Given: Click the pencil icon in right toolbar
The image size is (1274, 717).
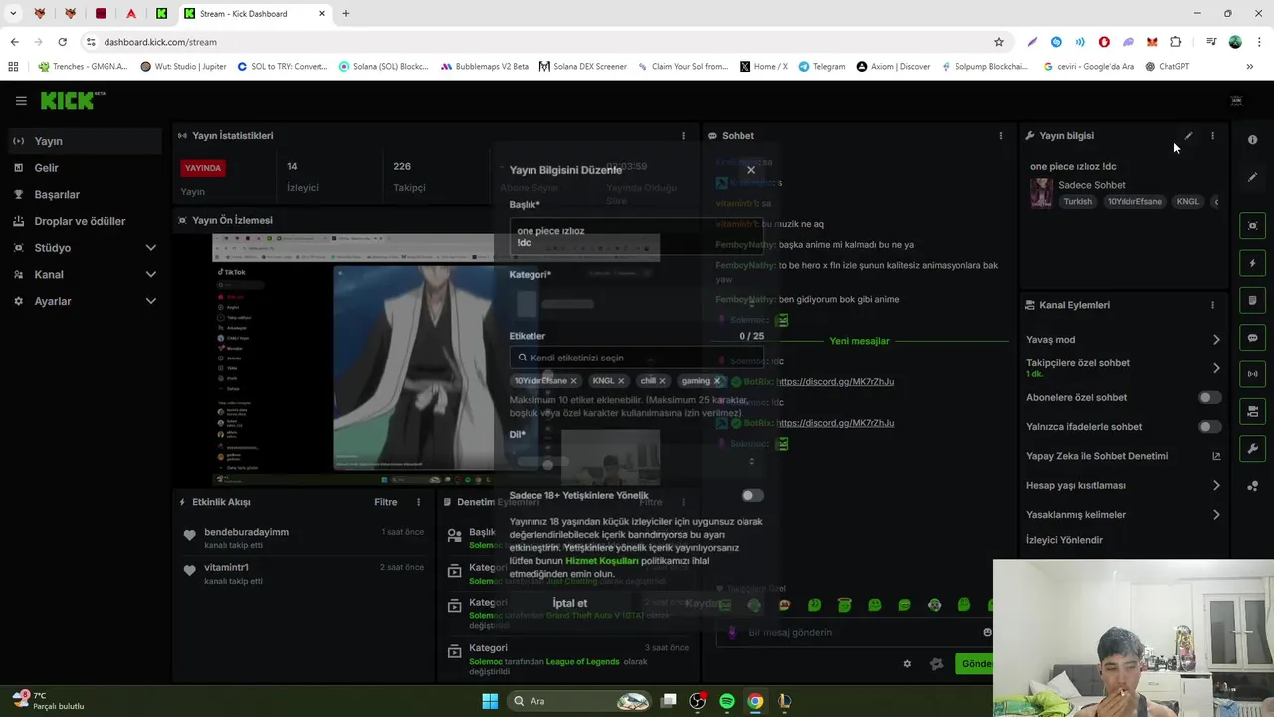Looking at the screenshot, I should tap(1252, 177).
